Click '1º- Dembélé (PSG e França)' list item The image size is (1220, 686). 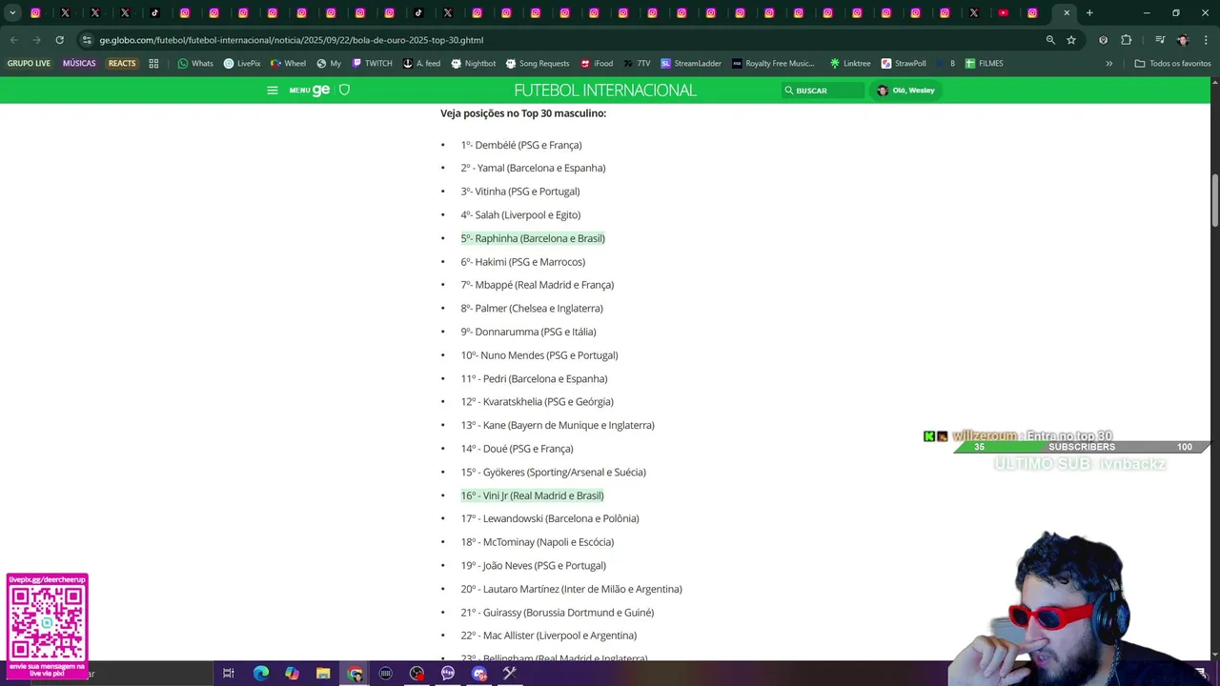click(521, 145)
